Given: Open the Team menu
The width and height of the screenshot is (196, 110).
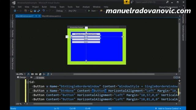Looking at the screenshot, I should (x=62, y=7).
